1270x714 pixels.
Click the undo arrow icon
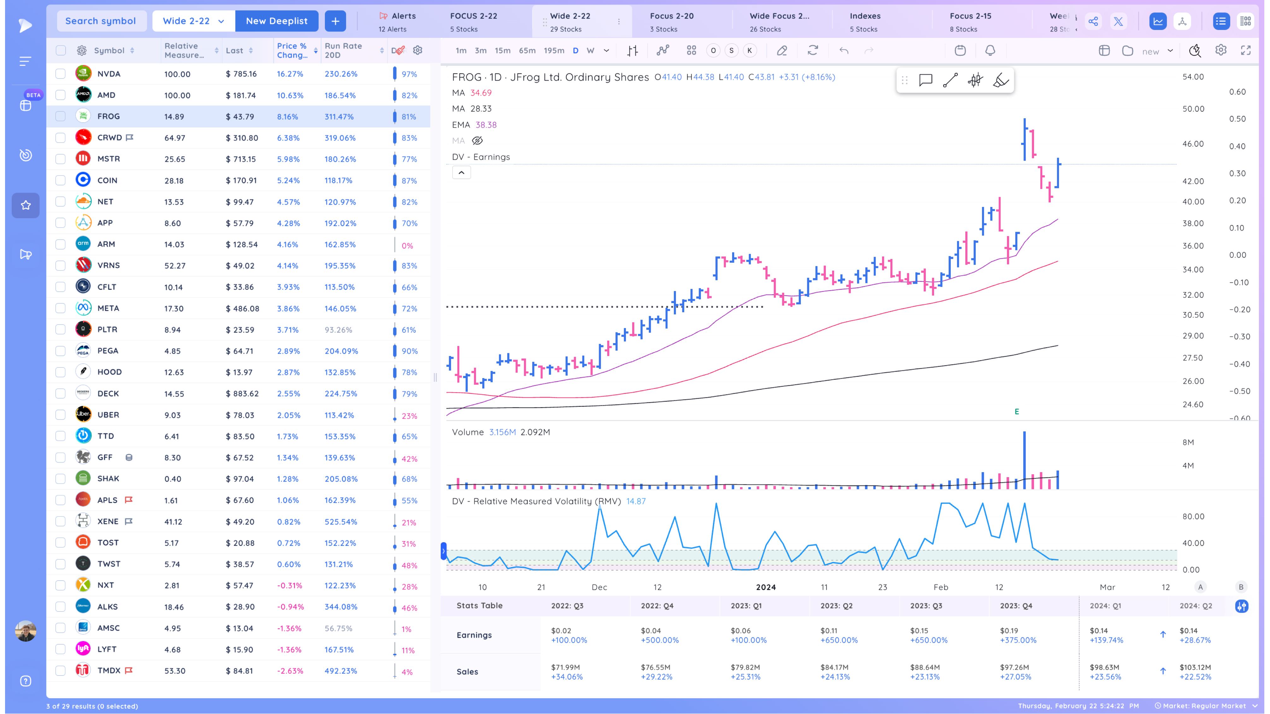click(844, 51)
